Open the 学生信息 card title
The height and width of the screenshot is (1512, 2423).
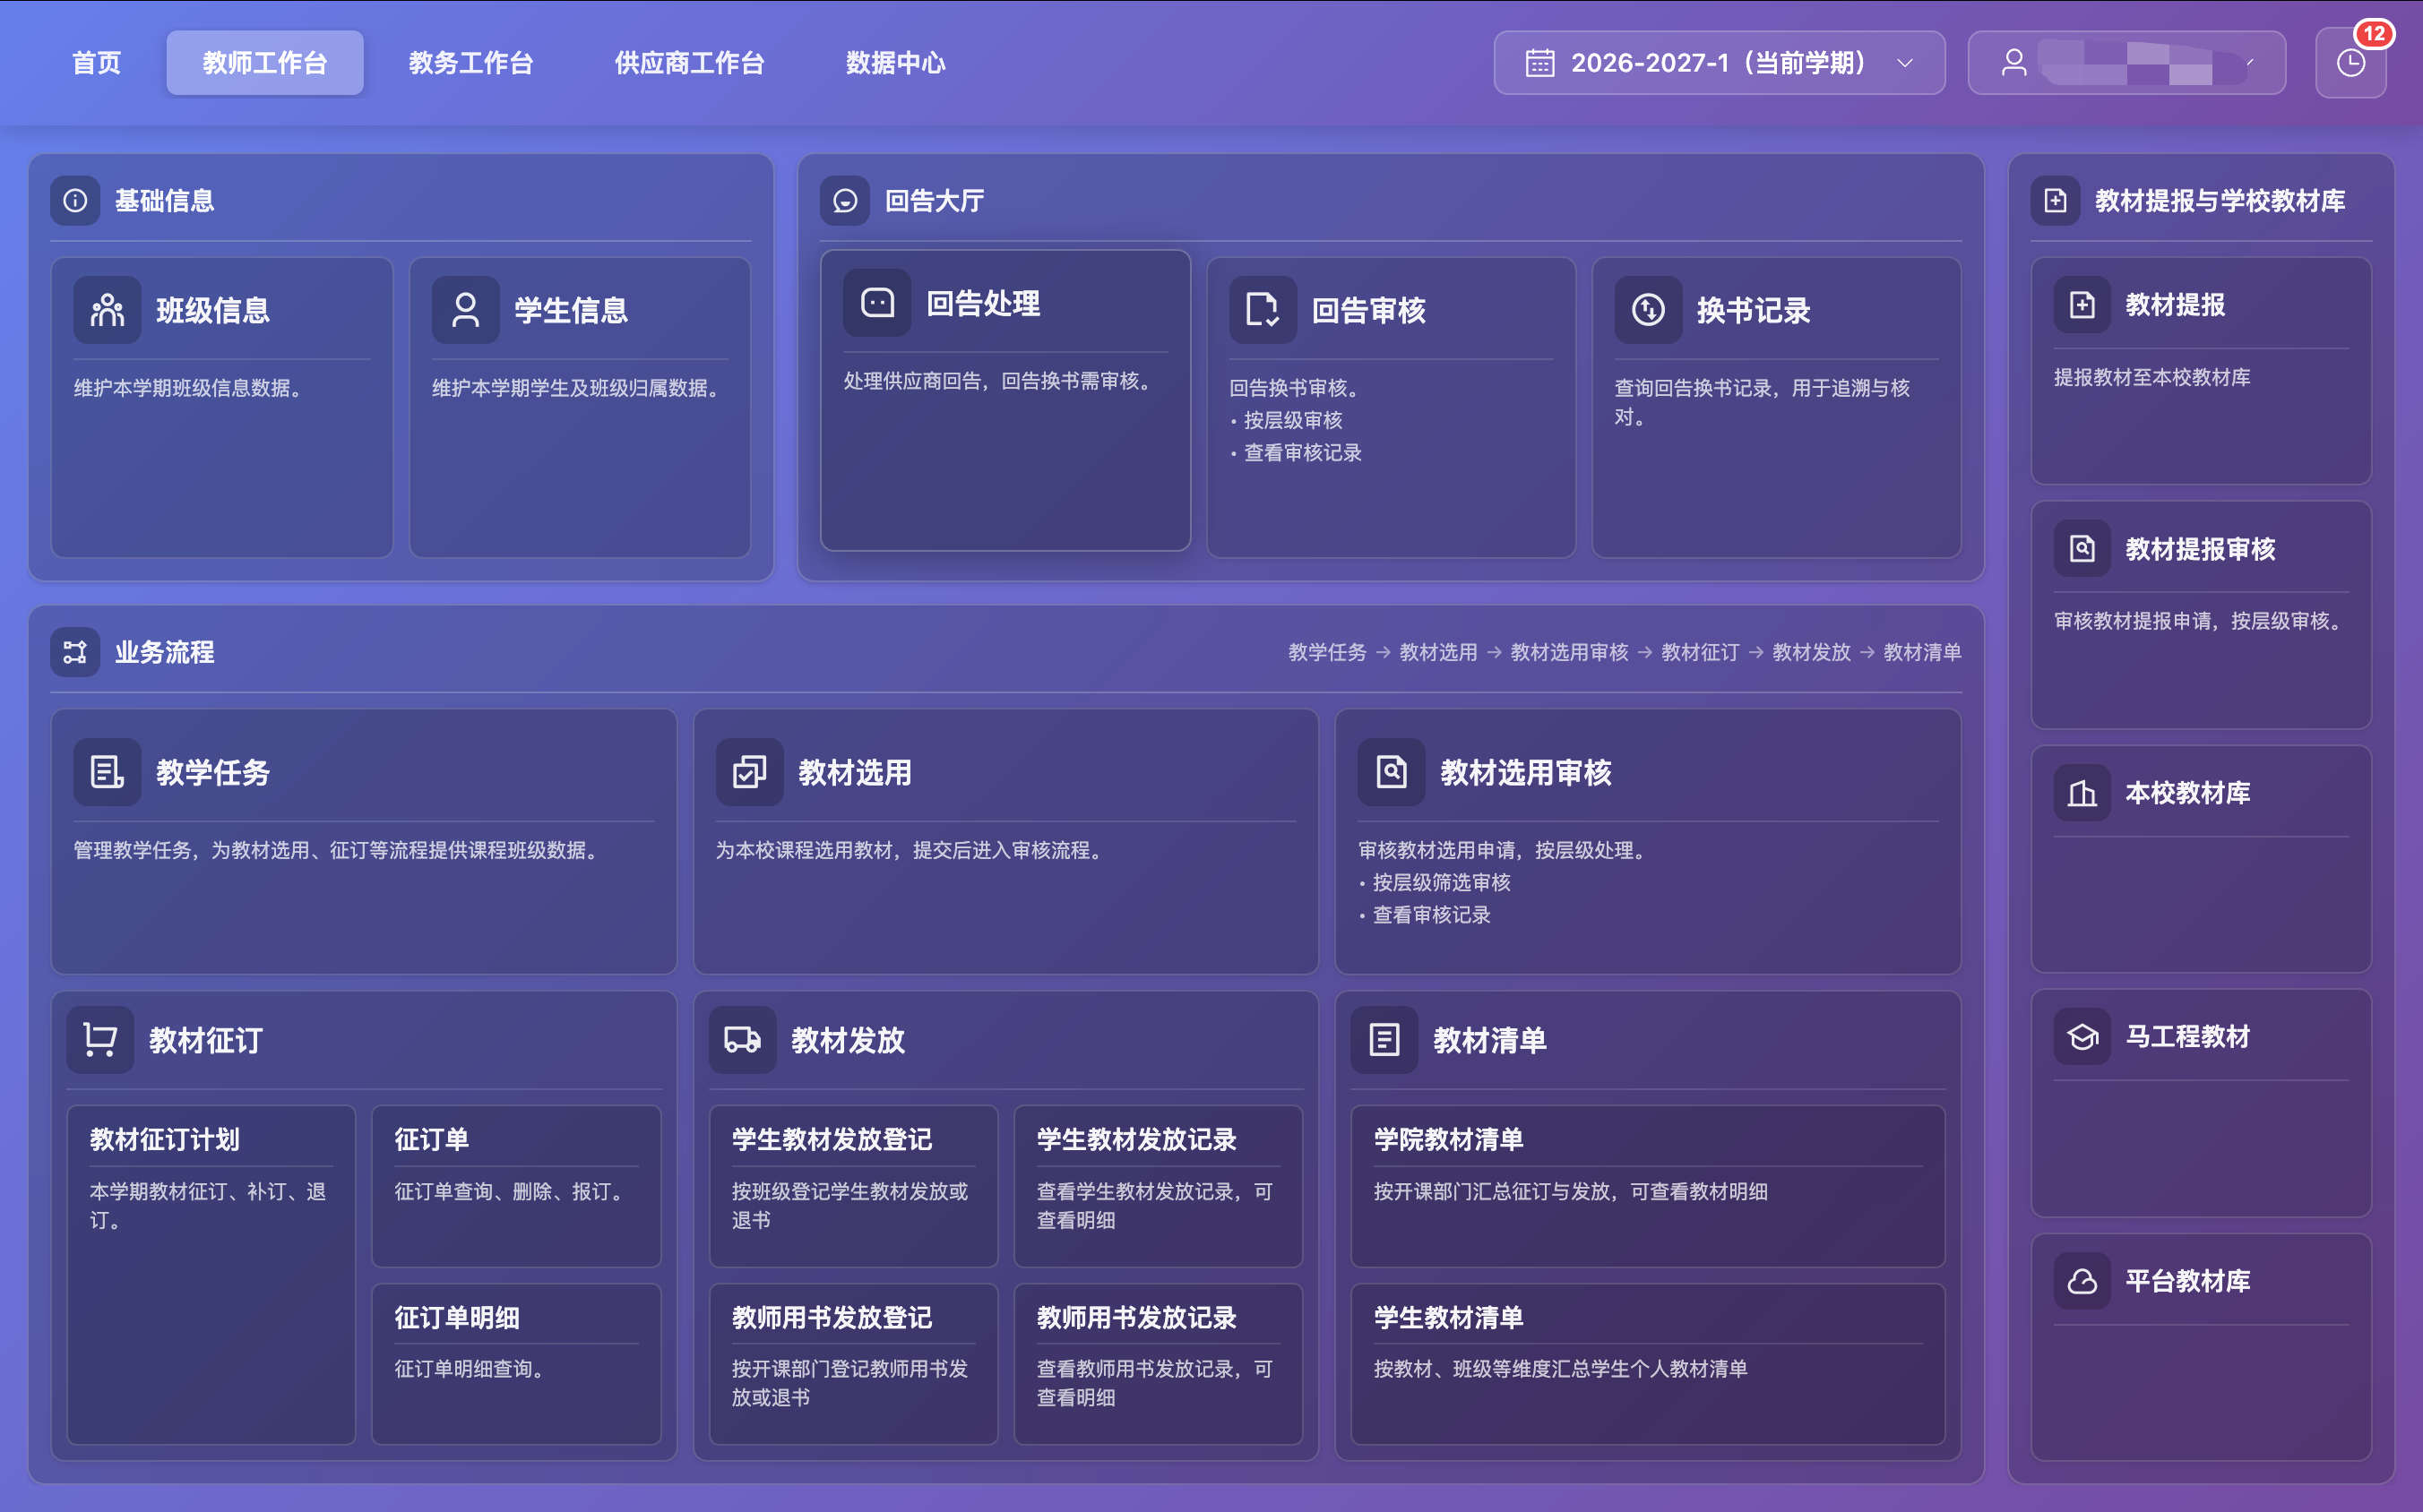point(571,310)
